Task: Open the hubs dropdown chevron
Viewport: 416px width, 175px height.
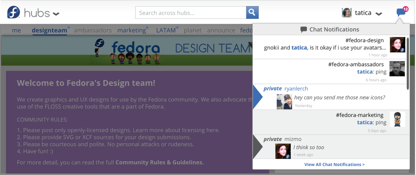Action: 56,14
